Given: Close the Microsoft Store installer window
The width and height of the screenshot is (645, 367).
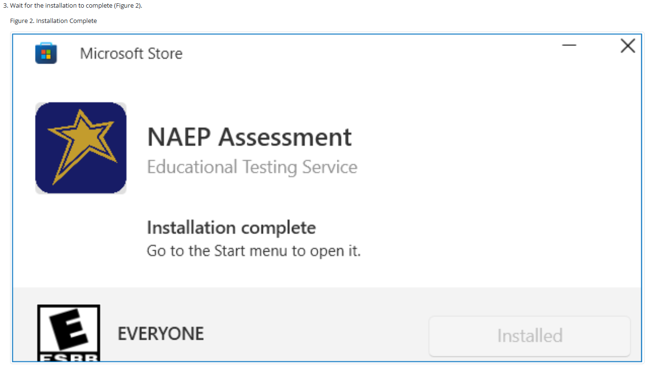Looking at the screenshot, I should click(x=628, y=46).
